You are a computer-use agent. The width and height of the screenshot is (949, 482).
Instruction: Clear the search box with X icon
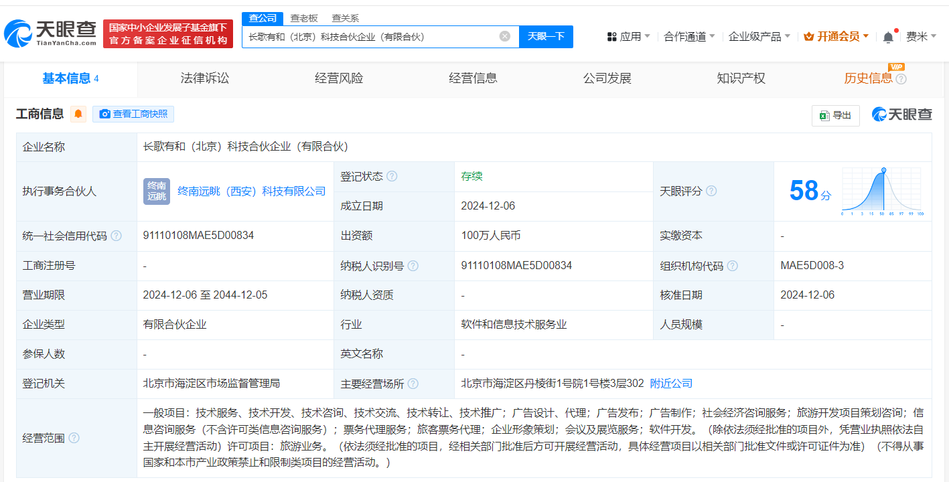click(x=505, y=36)
